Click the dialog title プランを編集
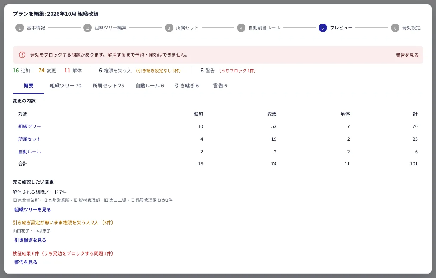This screenshot has width=436, height=278. pos(56,14)
